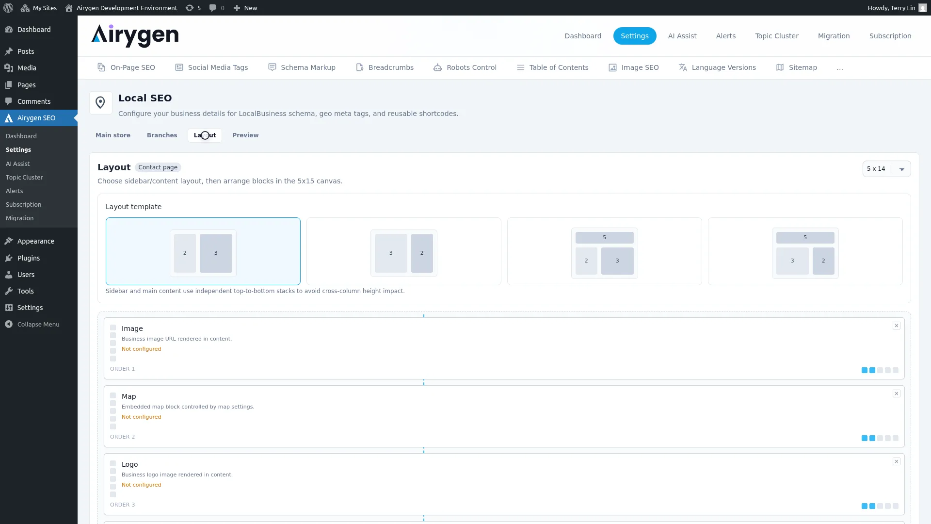Expand the My Sites menu
931x524 pixels.
pyautogui.click(x=38, y=8)
